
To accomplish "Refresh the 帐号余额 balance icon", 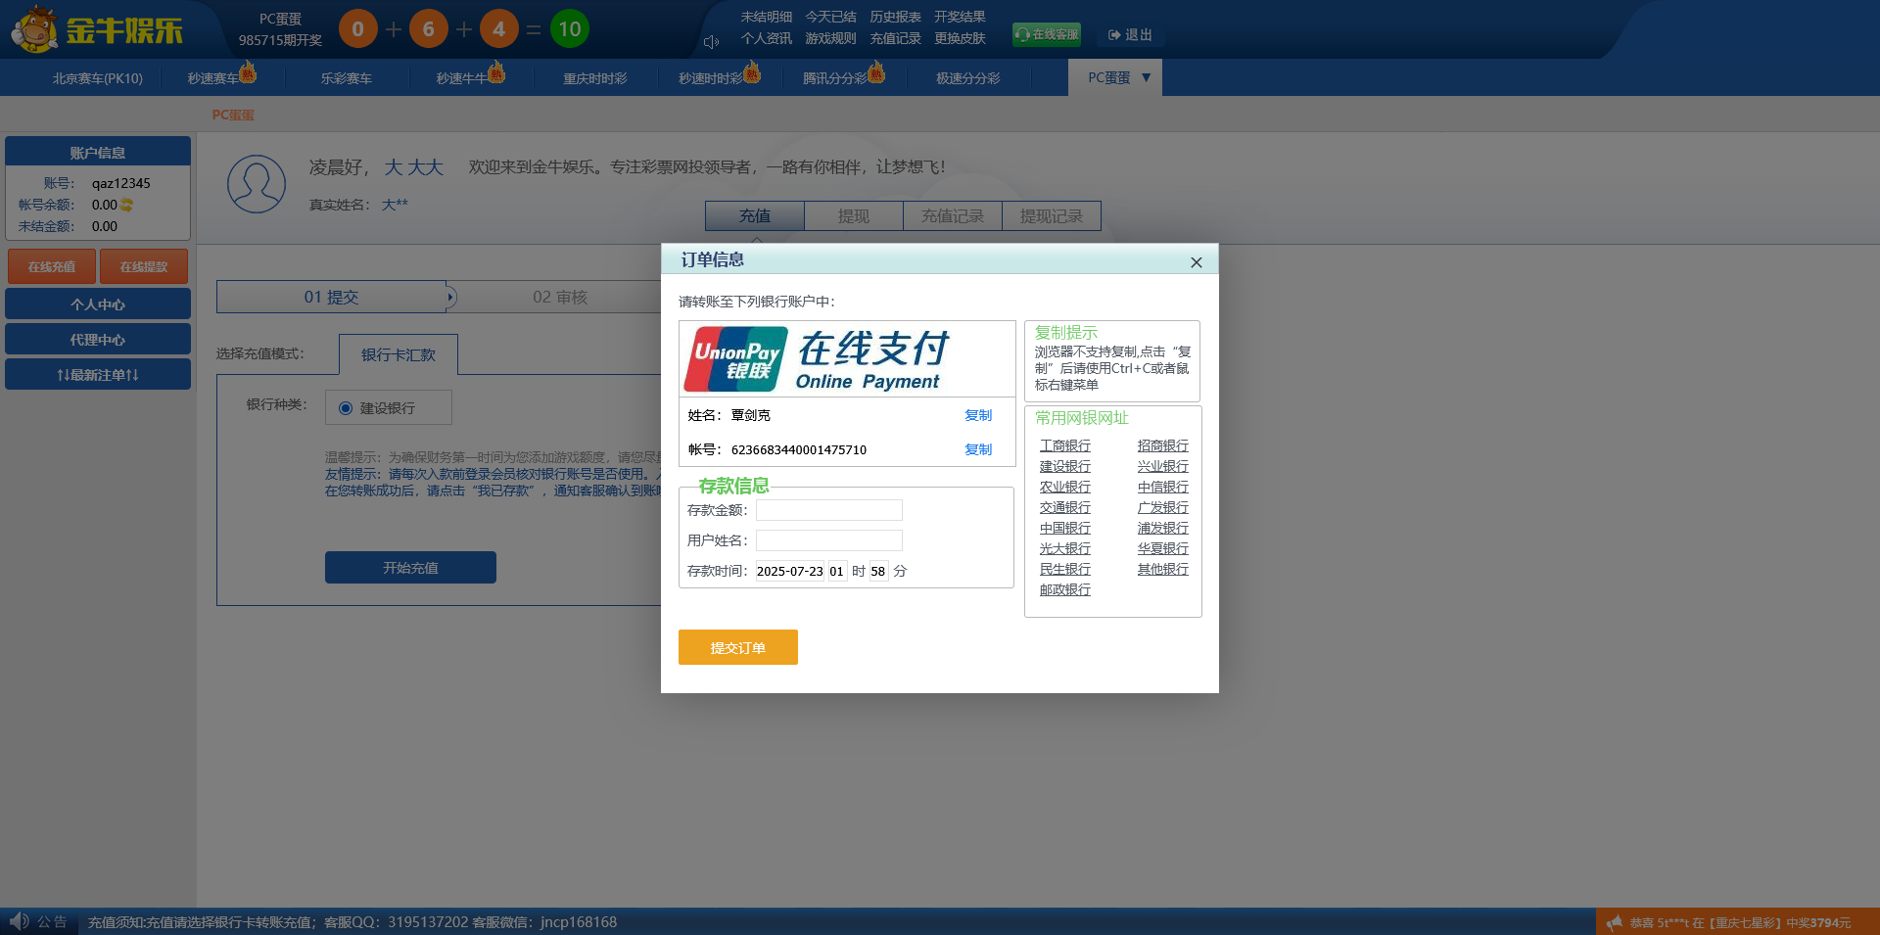I will pos(128,205).
